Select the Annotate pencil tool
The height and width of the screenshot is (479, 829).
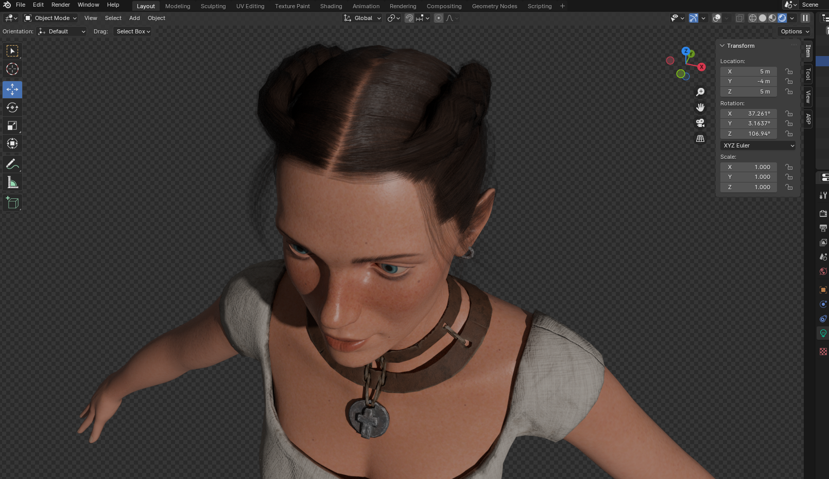(x=12, y=164)
